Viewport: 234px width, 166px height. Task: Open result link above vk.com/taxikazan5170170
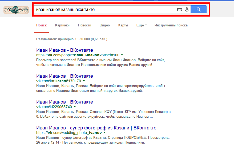coord(64,76)
